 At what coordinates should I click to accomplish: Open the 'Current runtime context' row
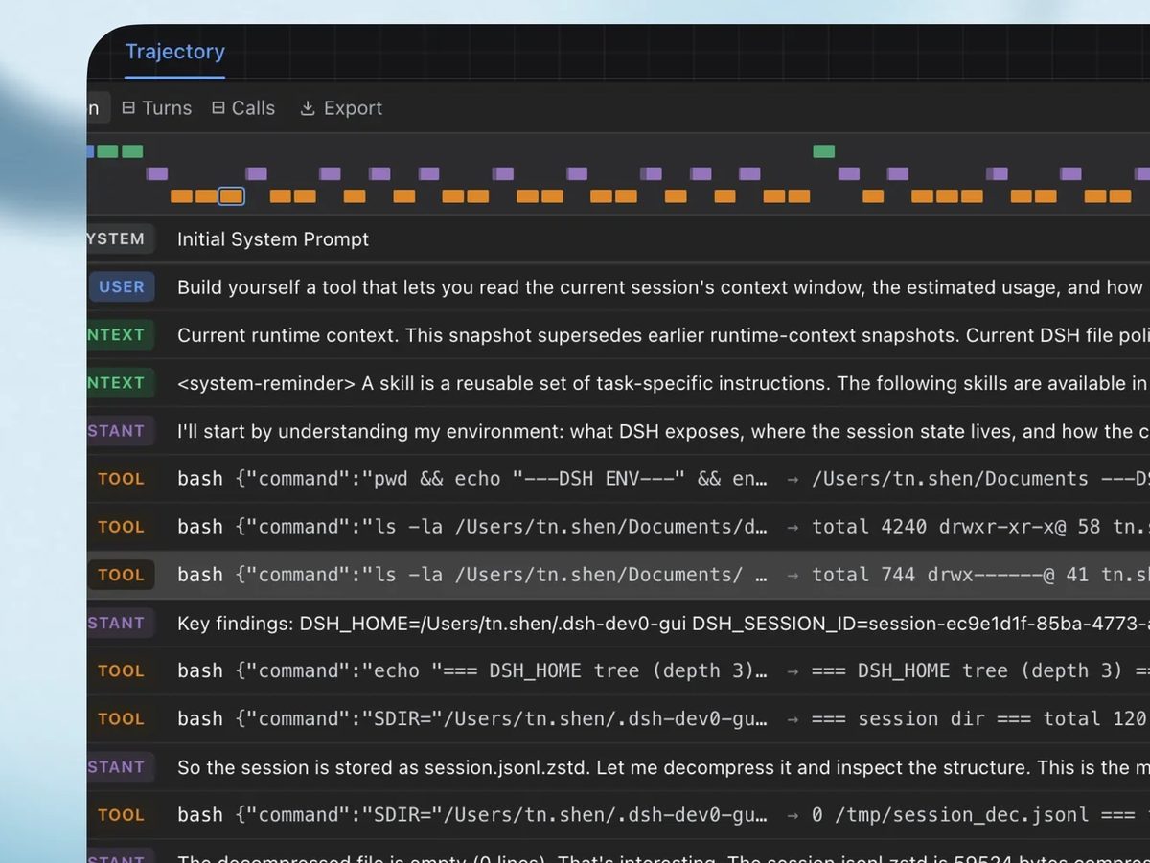pyautogui.click(x=618, y=335)
